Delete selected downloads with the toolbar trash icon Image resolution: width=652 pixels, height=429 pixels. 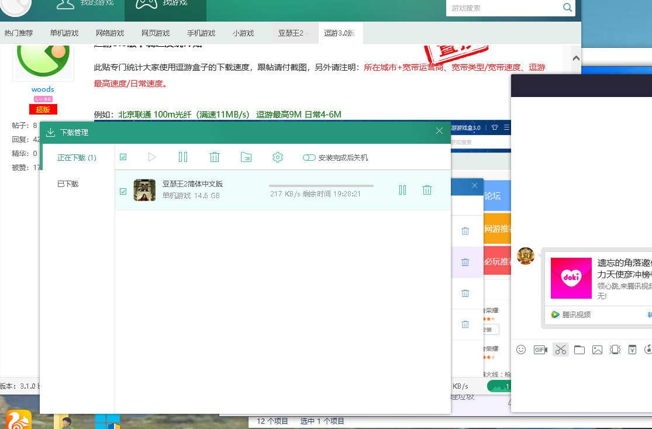click(215, 157)
